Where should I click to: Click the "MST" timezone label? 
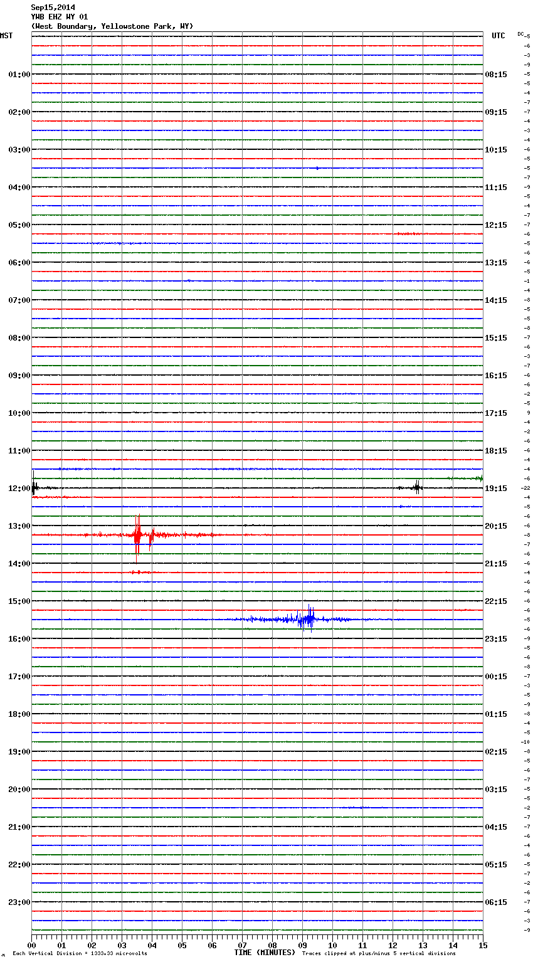coord(6,36)
